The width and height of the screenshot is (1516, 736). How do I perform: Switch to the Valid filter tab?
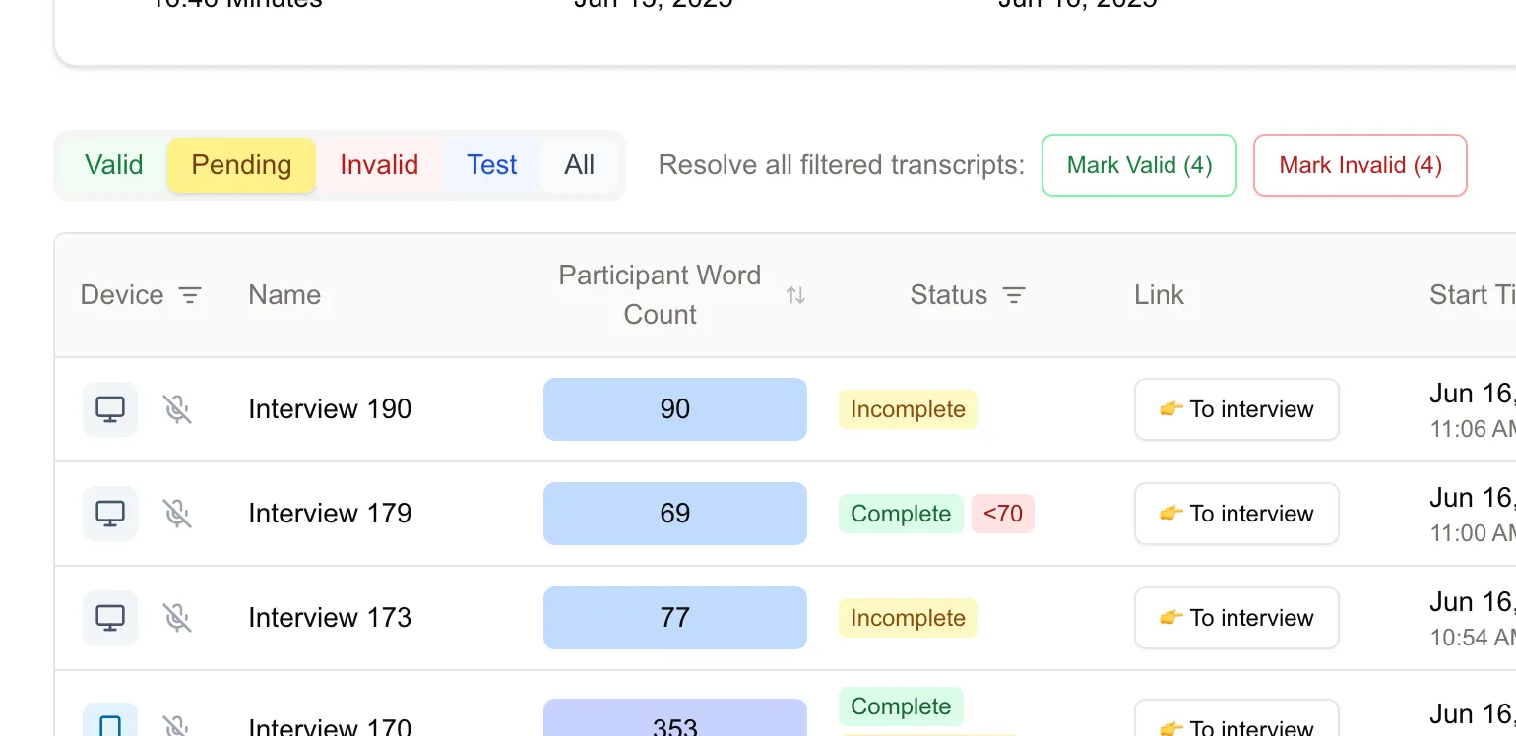point(113,165)
